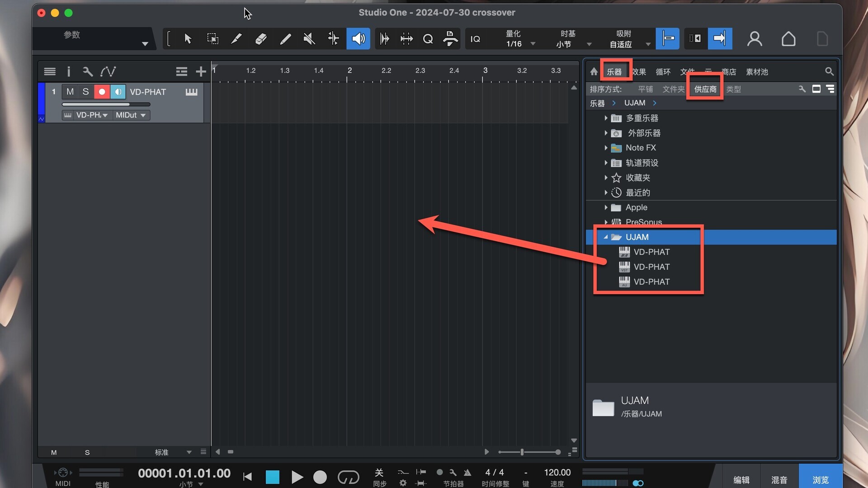This screenshot has width=868, height=488.
Task: Select the Eraser tool
Action: [x=261, y=39]
